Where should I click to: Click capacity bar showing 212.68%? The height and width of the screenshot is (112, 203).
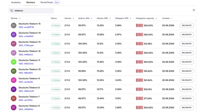139,44
